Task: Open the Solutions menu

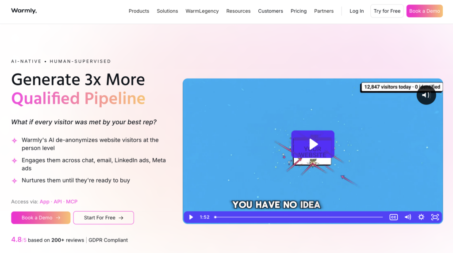Action: [167, 11]
